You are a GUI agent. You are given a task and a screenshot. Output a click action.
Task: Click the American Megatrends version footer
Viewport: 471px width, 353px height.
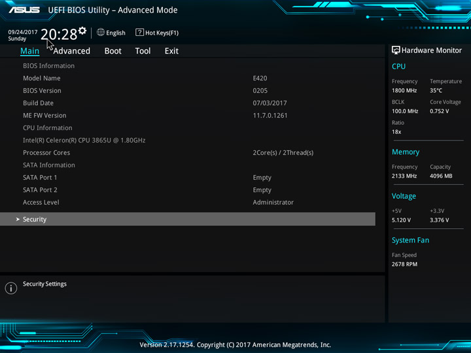[x=235, y=345]
